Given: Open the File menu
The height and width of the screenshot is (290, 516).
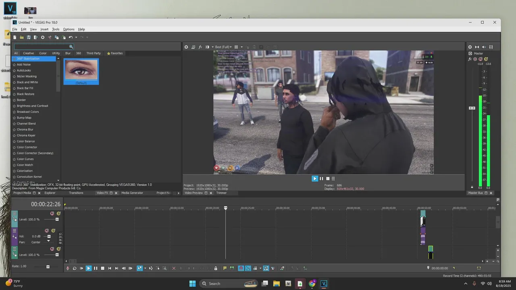Looking at the screenshot, I should point(15,29).
